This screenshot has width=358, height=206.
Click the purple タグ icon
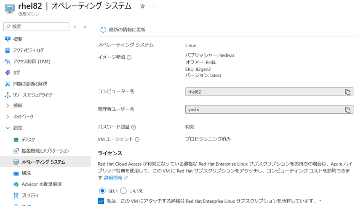coord(8,73)
